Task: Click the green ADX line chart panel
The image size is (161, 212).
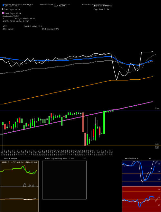Action: (19, 173)
